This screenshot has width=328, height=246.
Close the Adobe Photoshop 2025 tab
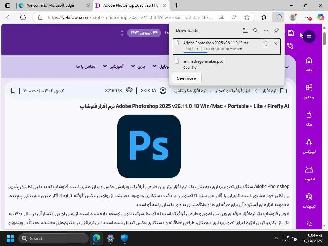[x=165, y=6]
